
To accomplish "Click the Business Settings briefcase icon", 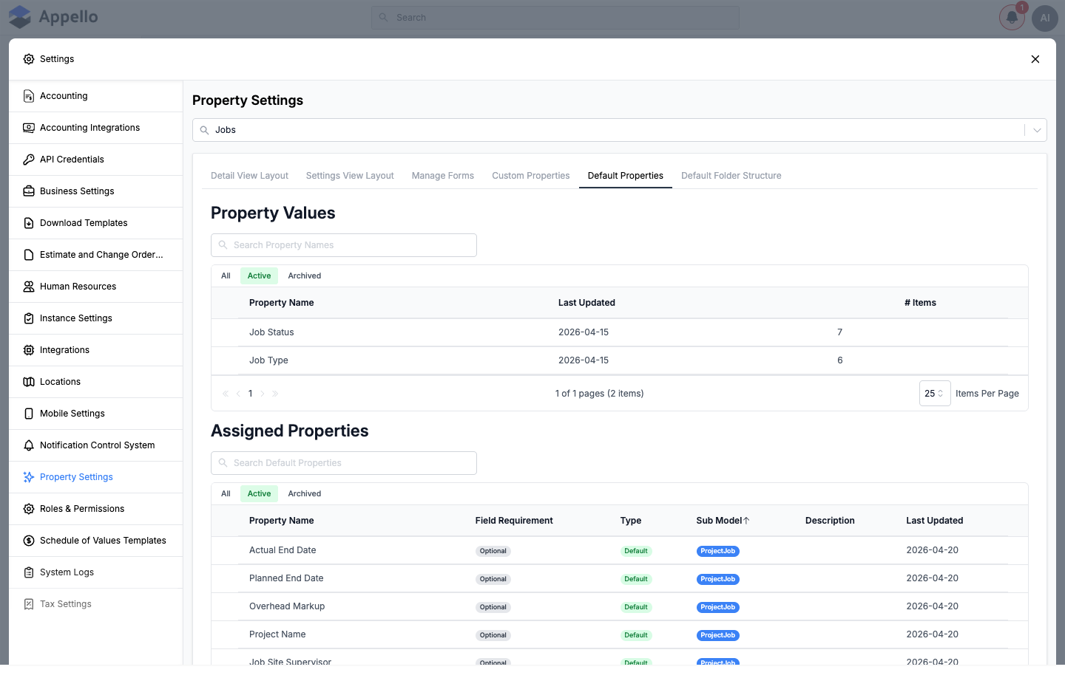I will pos(29,191).
